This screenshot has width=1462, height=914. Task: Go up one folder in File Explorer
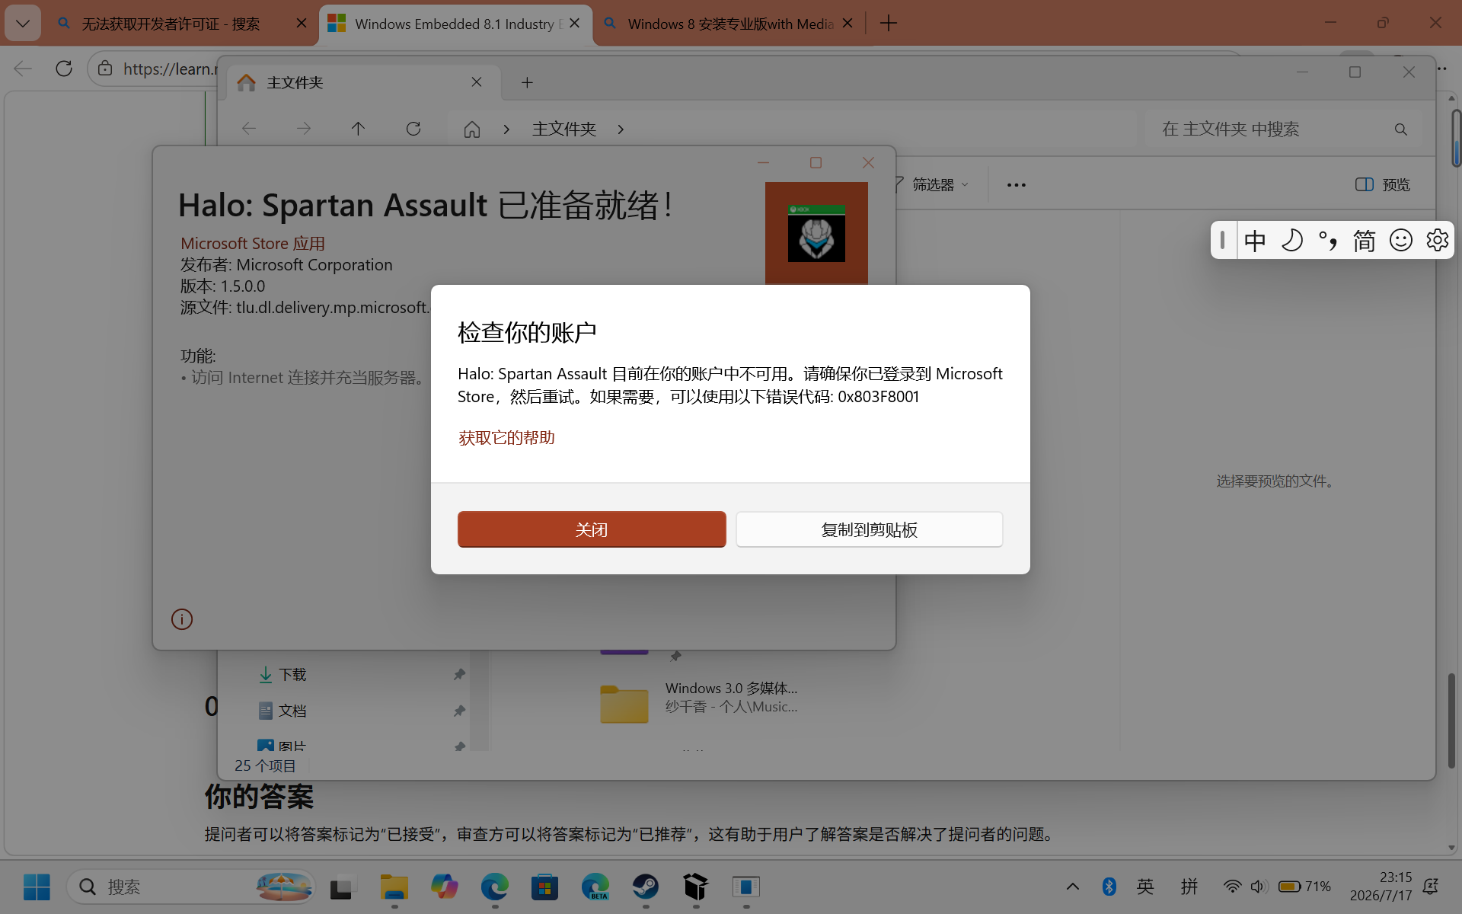point(358,129)
